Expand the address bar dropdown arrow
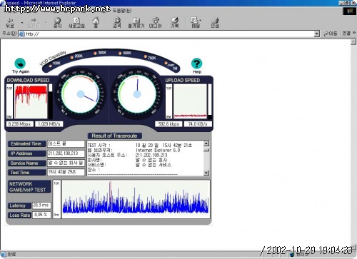This screenshot has height=259, width=357. point(316,34)
